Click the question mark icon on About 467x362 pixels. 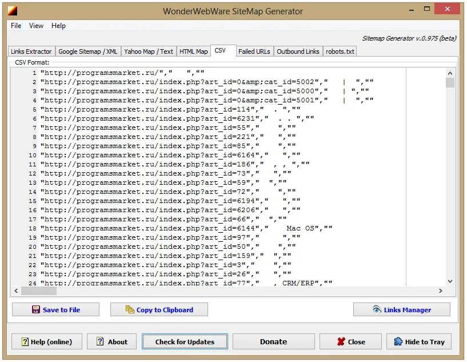tap(101, 341)
